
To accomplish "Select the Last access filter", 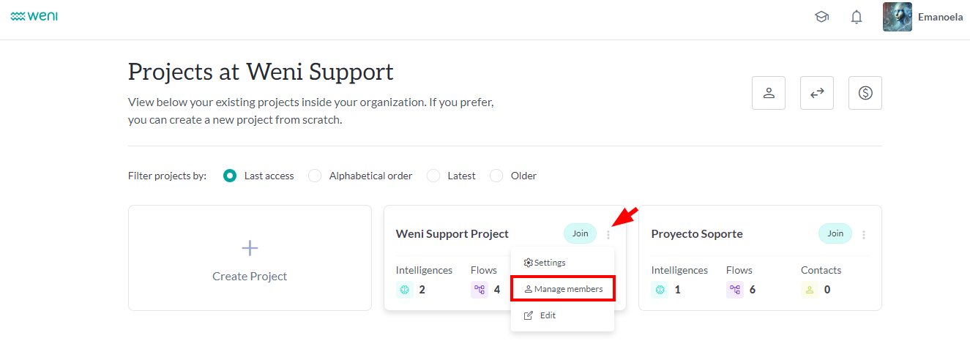I will pos(230,176).
